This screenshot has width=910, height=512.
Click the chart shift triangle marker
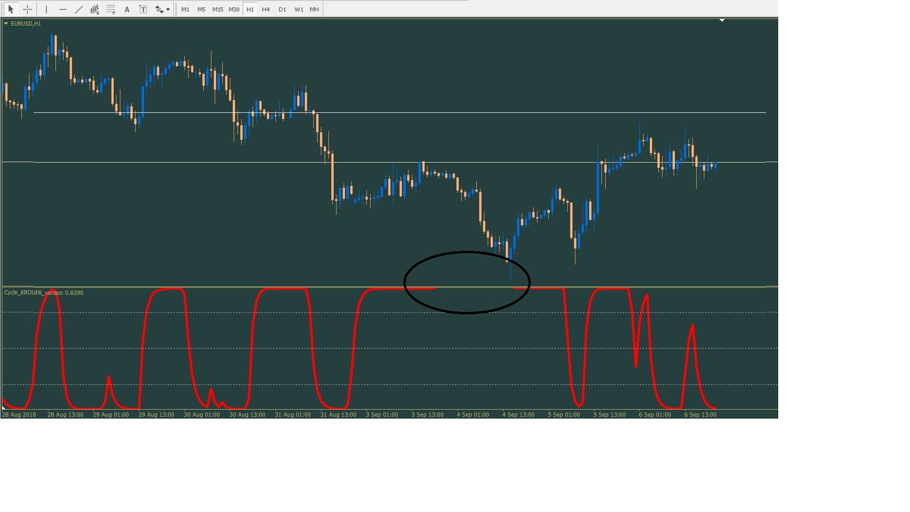[722, 20]
